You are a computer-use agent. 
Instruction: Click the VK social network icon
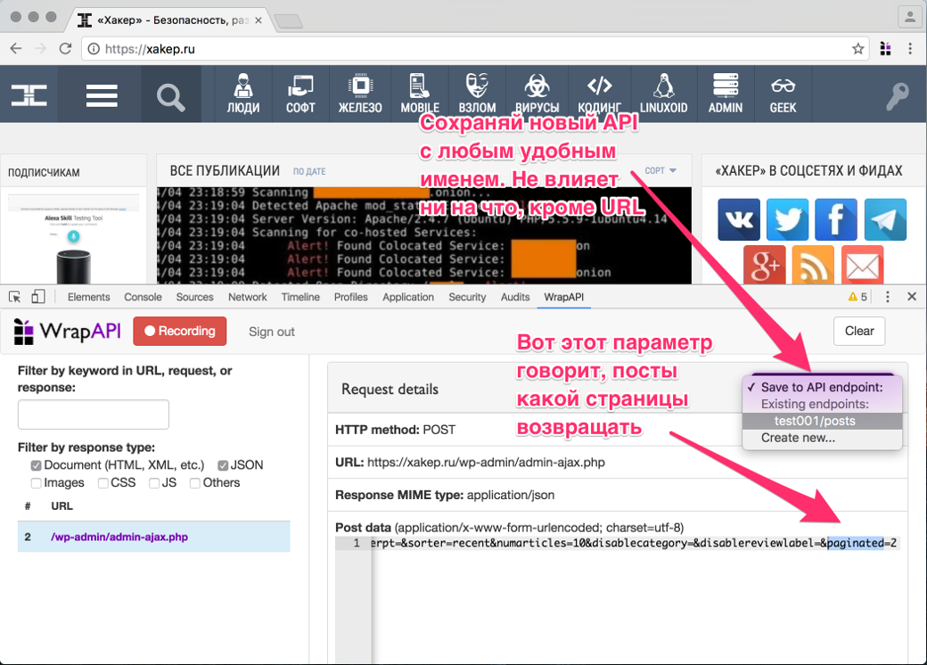tap(739, 219)
